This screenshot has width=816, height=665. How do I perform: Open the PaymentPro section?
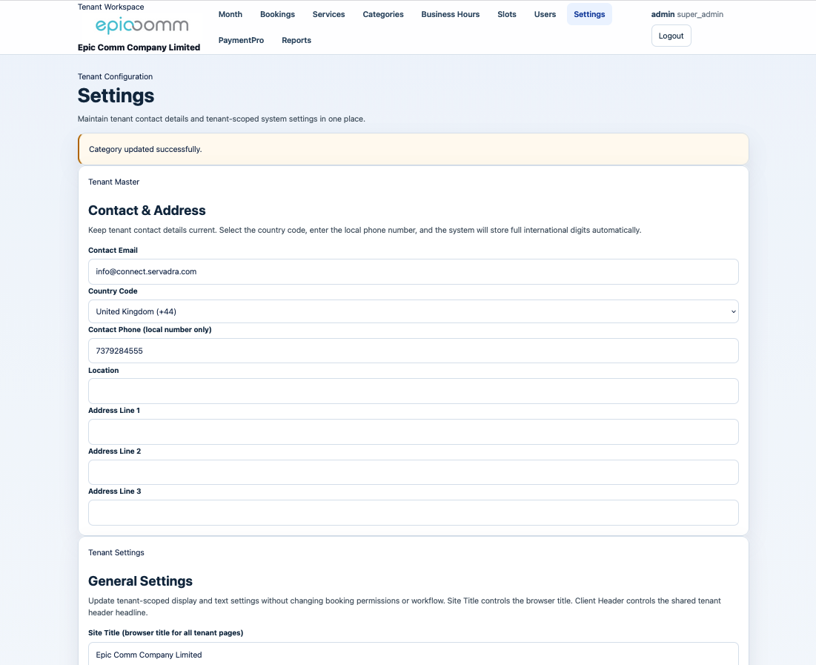pos(241,40)
